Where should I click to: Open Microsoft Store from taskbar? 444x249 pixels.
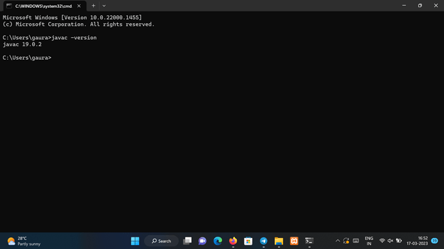coord(248,241)
